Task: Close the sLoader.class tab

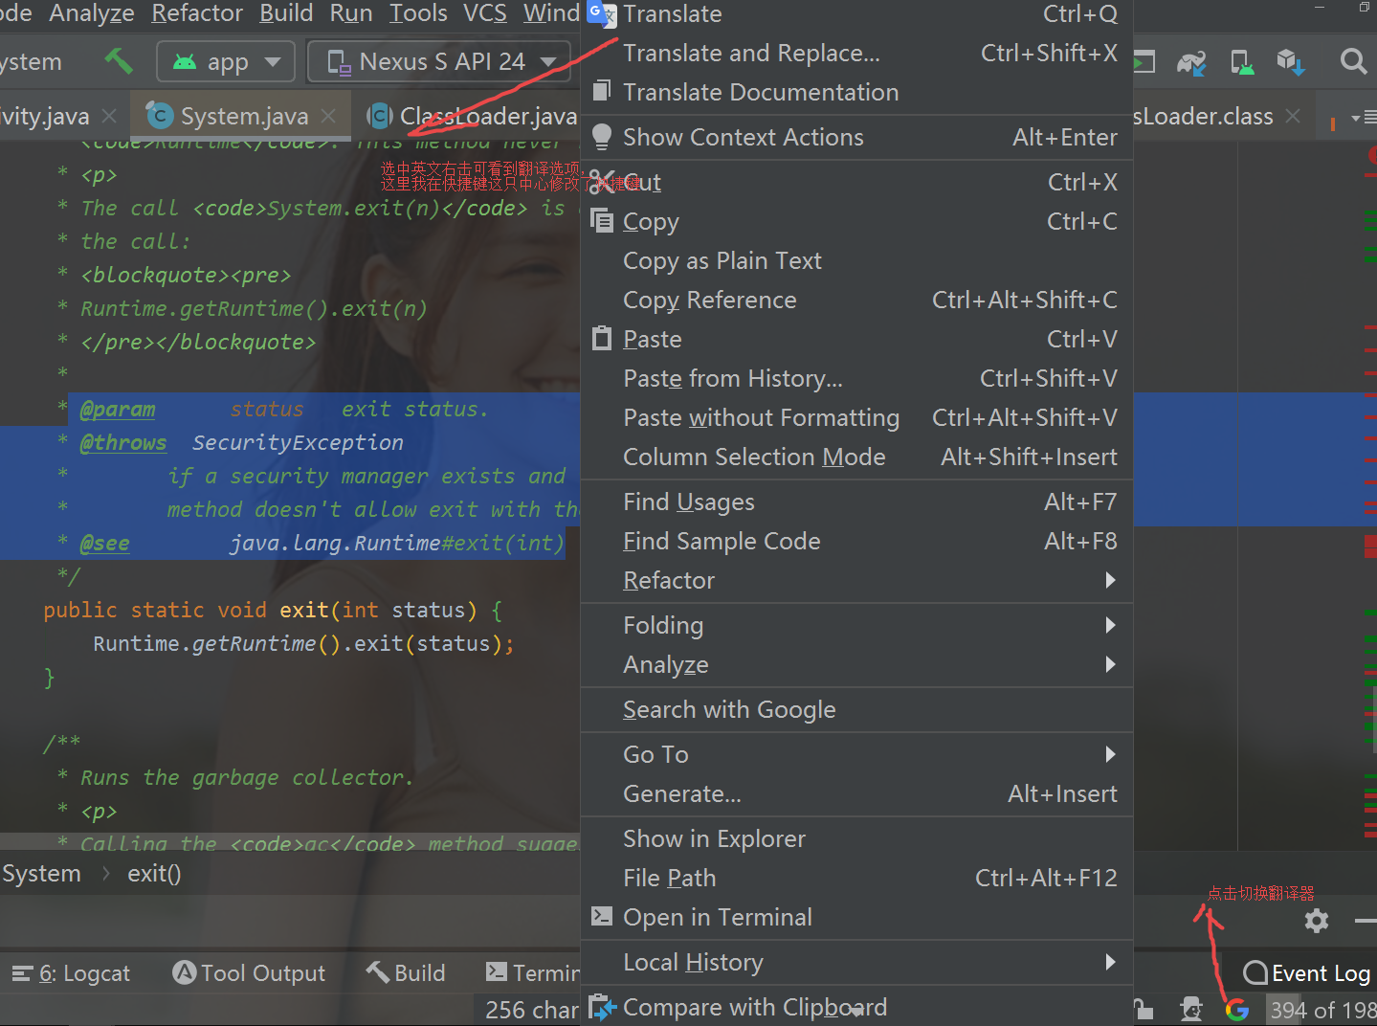Action: [x=1293, y=116]
